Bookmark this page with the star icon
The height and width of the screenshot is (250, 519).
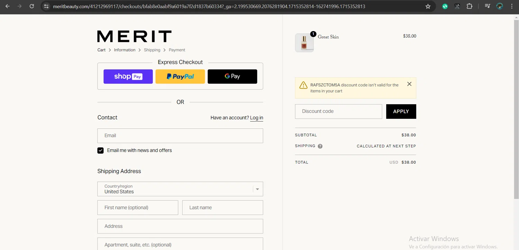click(x=428, y=6)
